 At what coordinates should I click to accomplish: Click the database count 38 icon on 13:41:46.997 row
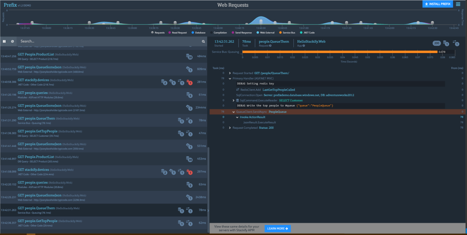(189, 159)
